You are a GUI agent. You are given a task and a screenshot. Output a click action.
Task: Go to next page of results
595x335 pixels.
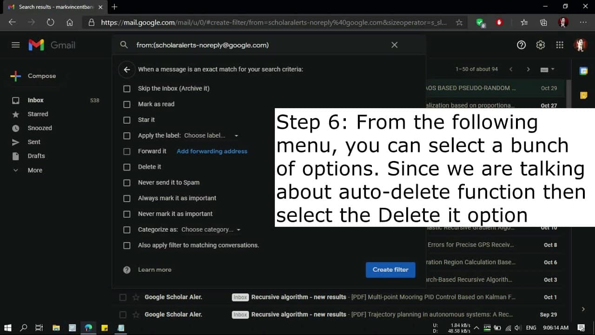click(528, 69)
